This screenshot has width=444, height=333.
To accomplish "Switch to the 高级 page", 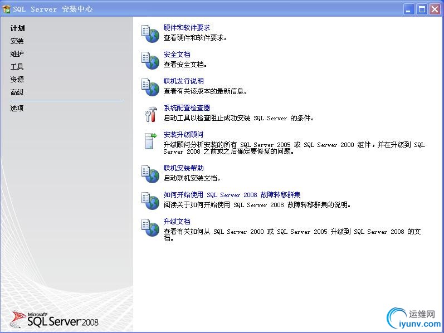I will (17, 92).
